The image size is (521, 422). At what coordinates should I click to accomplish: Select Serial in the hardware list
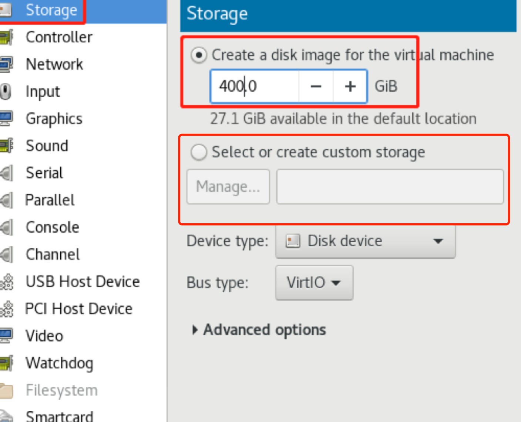(44, 173)
